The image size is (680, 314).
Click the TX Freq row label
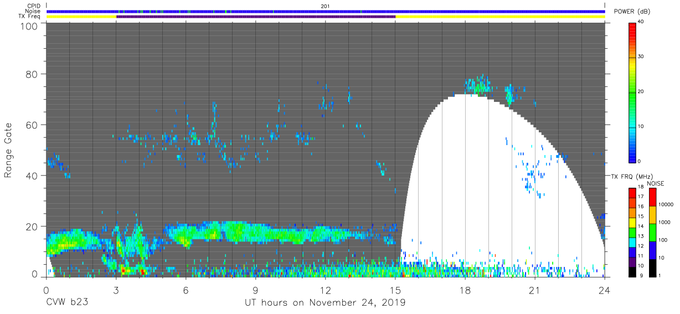tap(29, 17)
